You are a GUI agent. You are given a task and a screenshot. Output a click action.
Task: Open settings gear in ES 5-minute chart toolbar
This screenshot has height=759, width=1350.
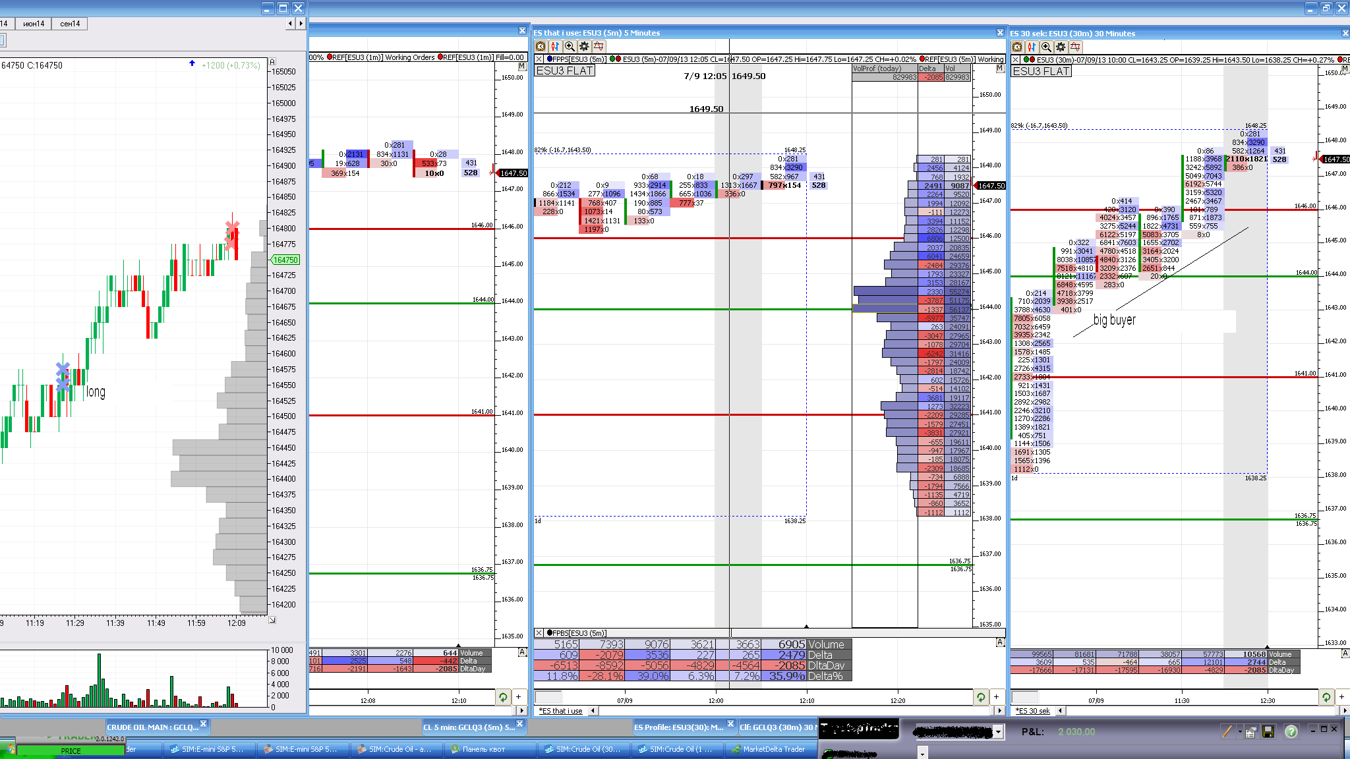pos(584,46)
